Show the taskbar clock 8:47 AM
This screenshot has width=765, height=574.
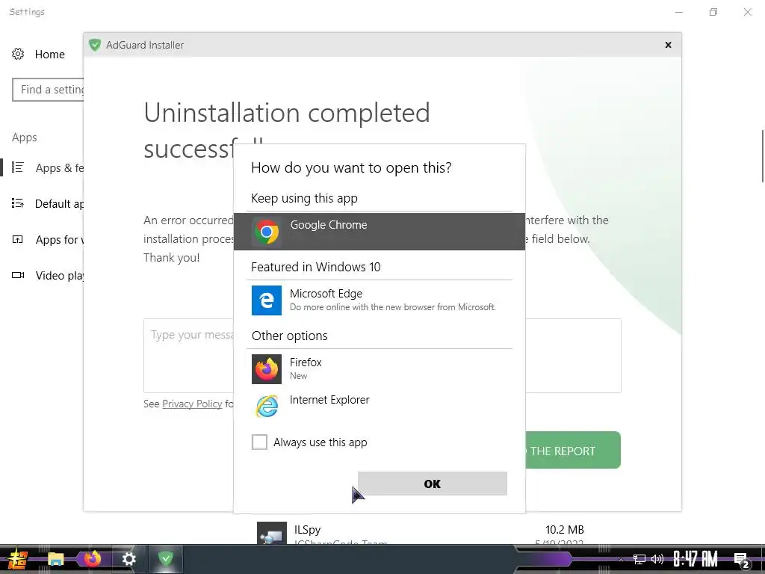(696, 559)
